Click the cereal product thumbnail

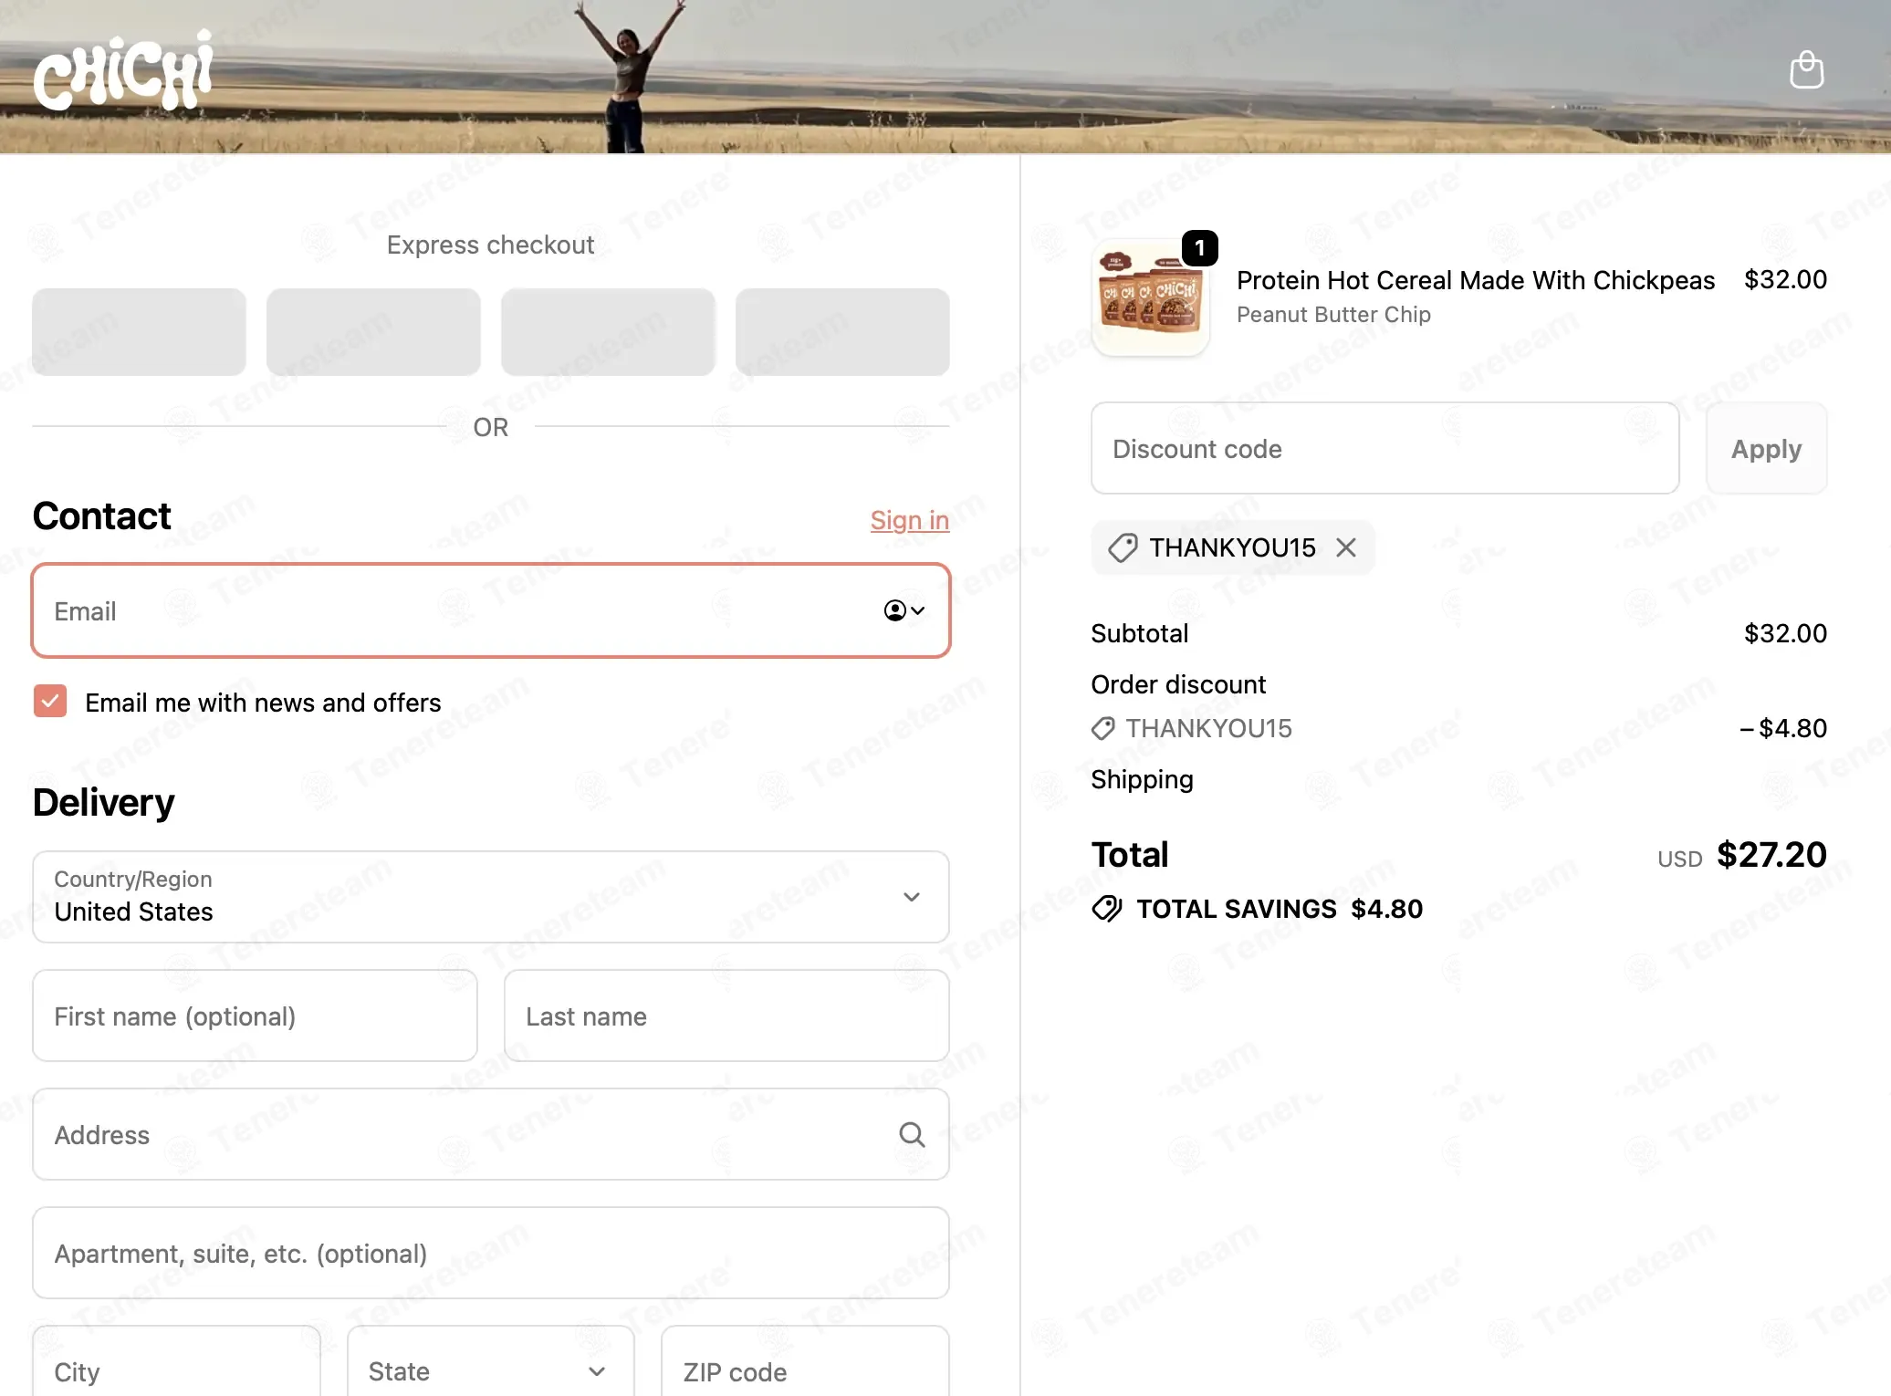click(1151, 297)
